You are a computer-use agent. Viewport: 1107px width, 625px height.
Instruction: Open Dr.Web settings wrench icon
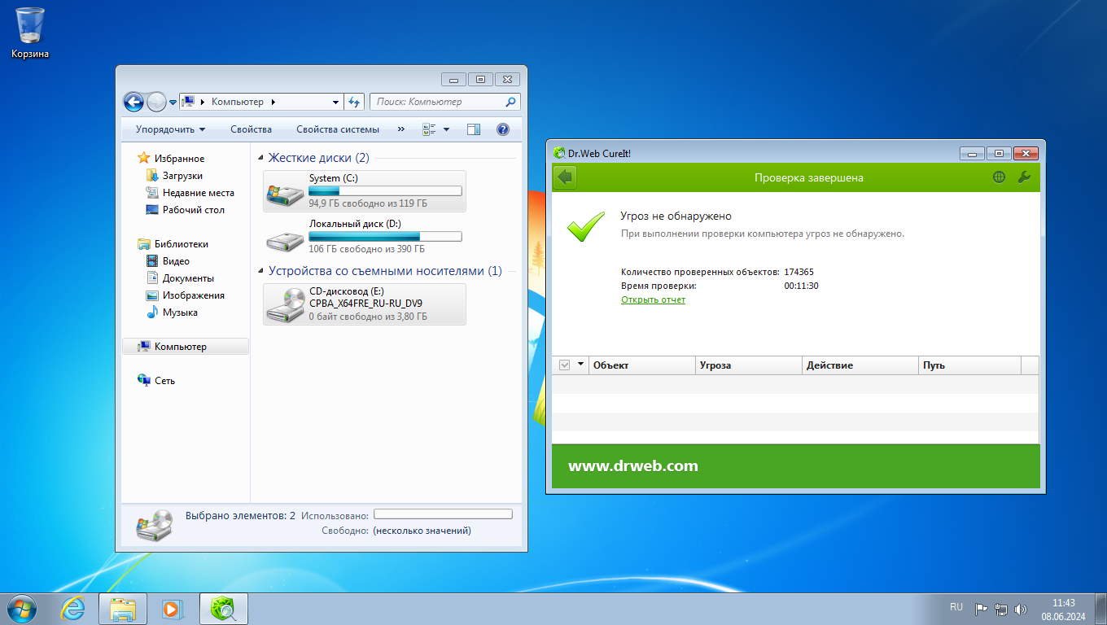click(x=1024, y=177)
